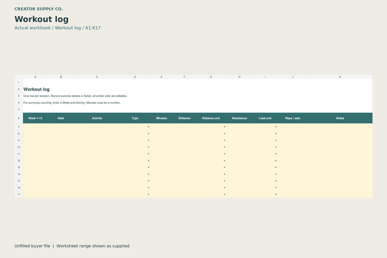Open the Type dropdown in row 8

pos(148,134)
